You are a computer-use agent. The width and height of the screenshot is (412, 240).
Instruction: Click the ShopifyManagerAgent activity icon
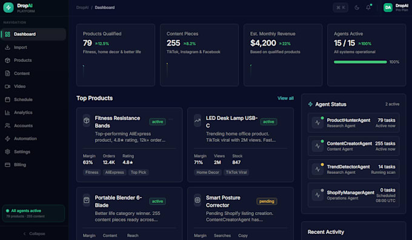tap(317, 195)
